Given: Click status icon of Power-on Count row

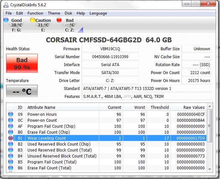Looking at the screenshot, I should [x=11, y=120].
